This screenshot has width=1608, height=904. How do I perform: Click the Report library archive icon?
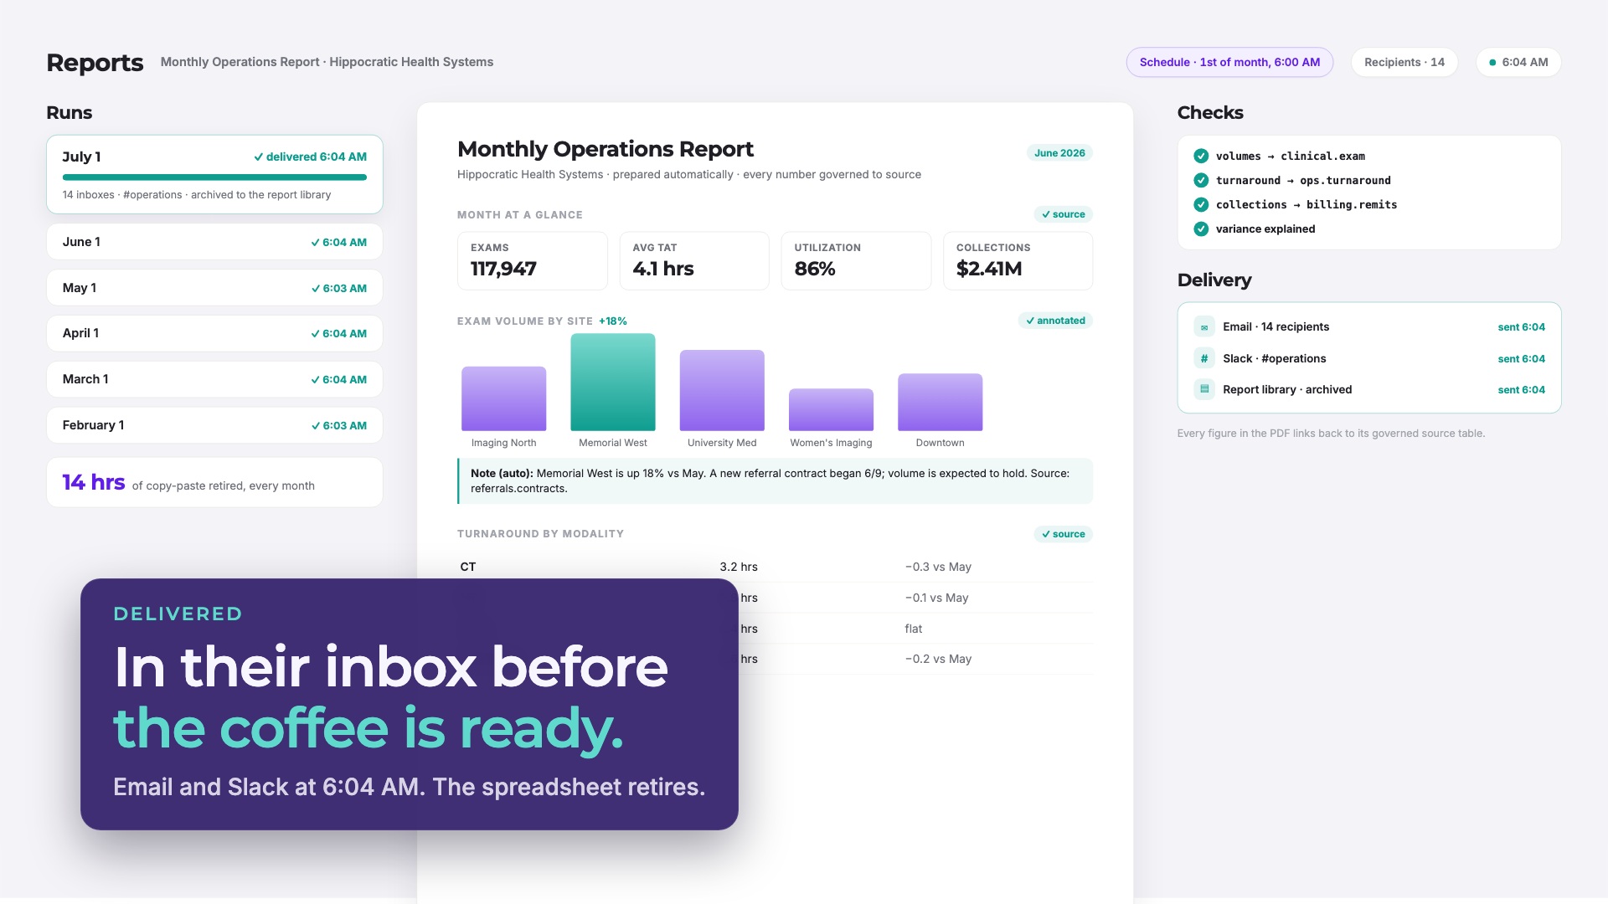pos(1204,389)
